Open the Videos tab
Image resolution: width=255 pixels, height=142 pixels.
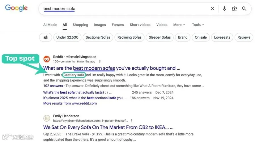pos(162,25)
